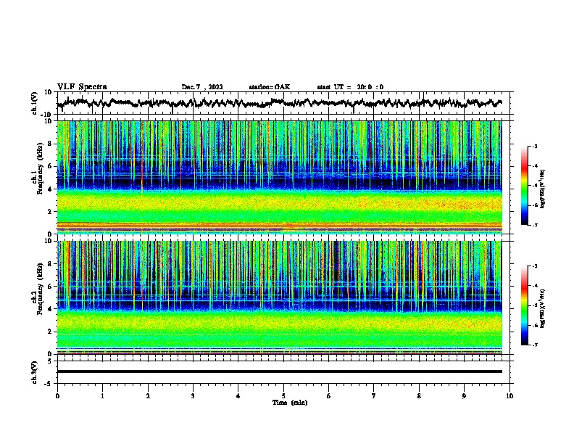Click the '6' kHz tick on ch.2 spectrogram
The height and width of the screenshot is (444, 574).
pos(51,287)
